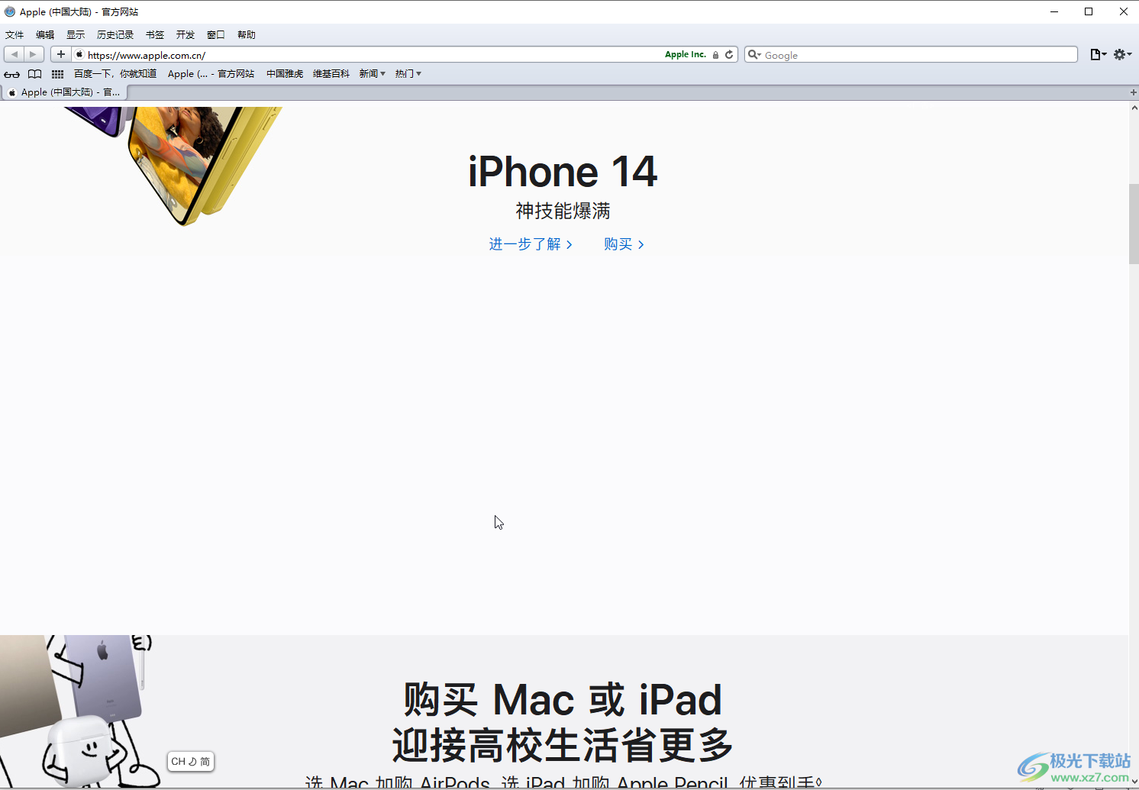Click the CH input method indicator
Image resolution: width=1139 pixels, height=790 pixels.
pos(191,761)
